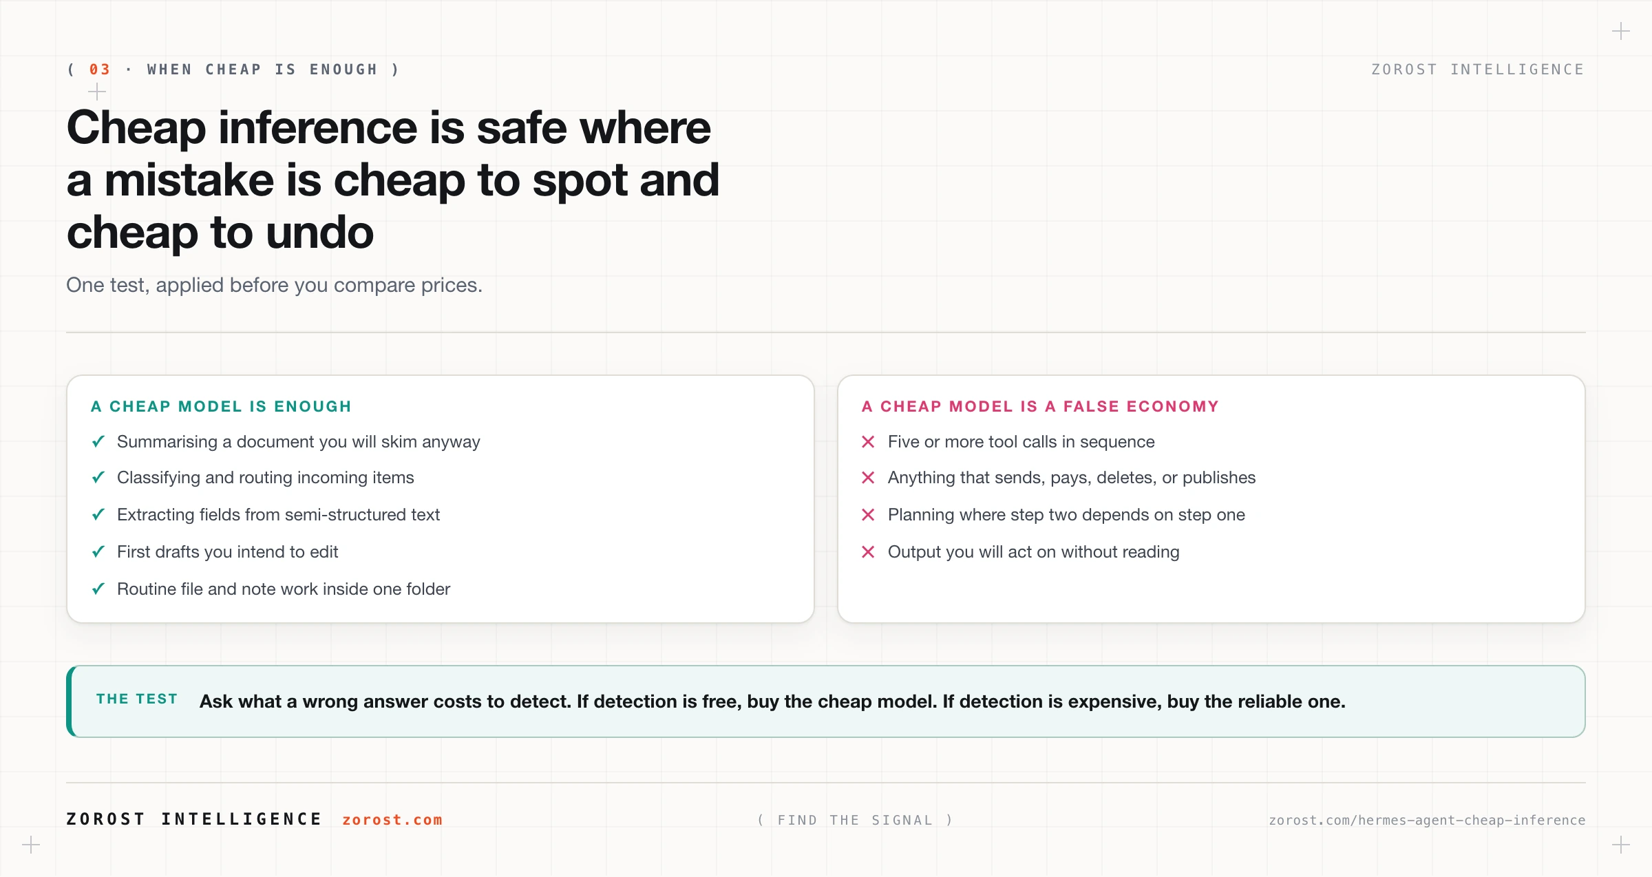Click the plus crosshair above the headline

97,92
